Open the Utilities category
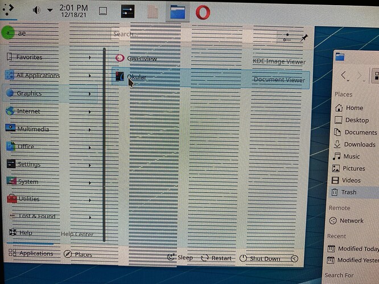The image size is (379, 284). coord(50,199)
